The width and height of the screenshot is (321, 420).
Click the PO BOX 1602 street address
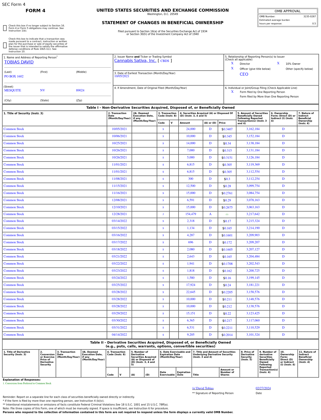[14, 76]
